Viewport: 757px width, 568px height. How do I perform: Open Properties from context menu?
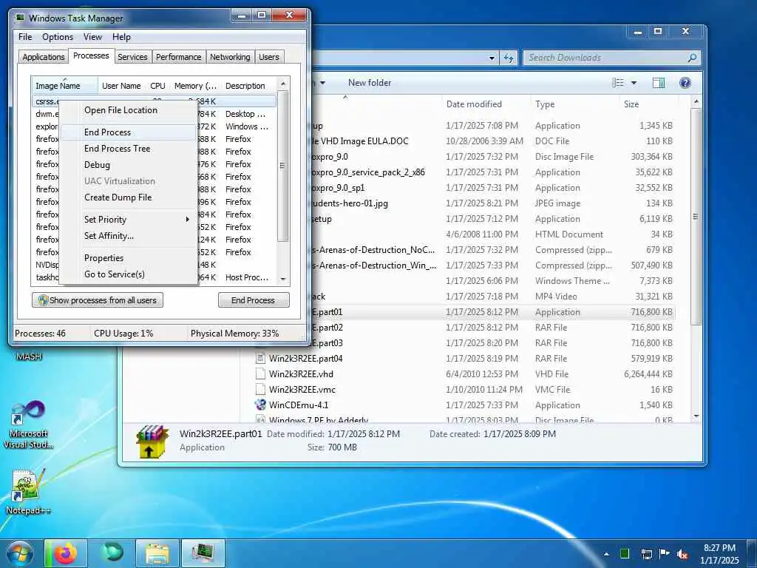[129, 258]
